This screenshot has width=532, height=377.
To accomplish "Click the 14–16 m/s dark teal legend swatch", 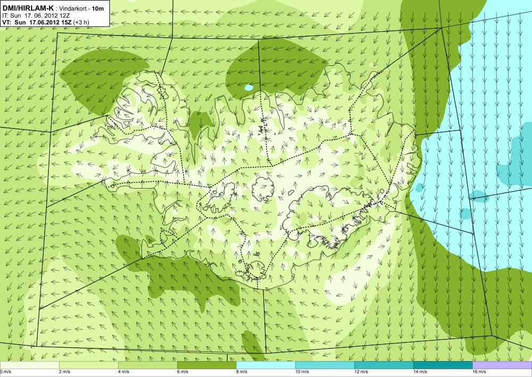I will click(443, 365).
